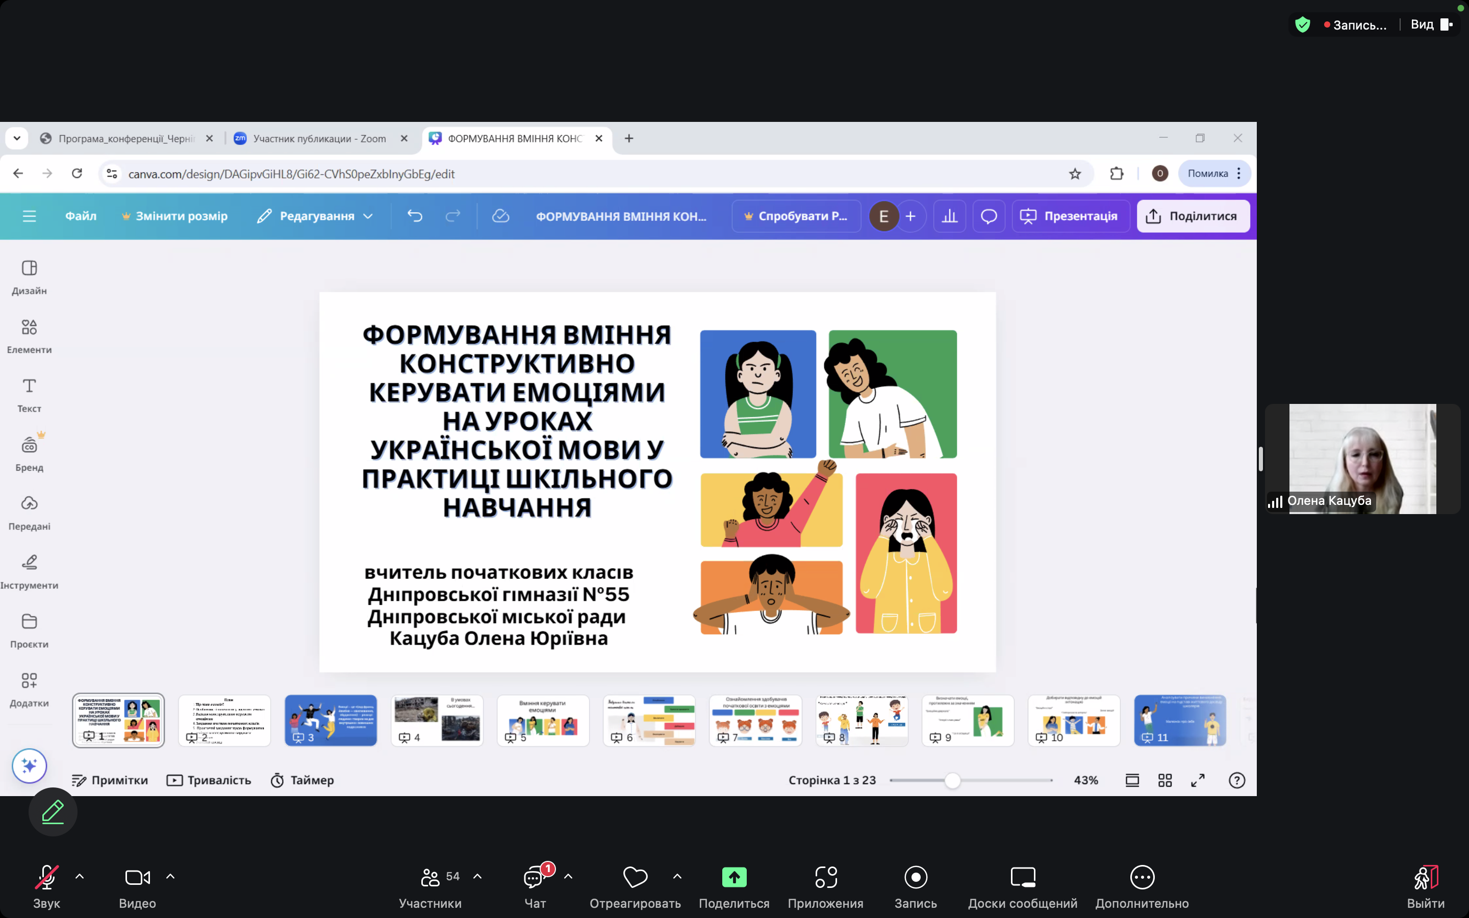Enter fullscreen with the expand arrows icon
The height and width of the screenshot is (918, 1469).
click(x=1197, y=780)
